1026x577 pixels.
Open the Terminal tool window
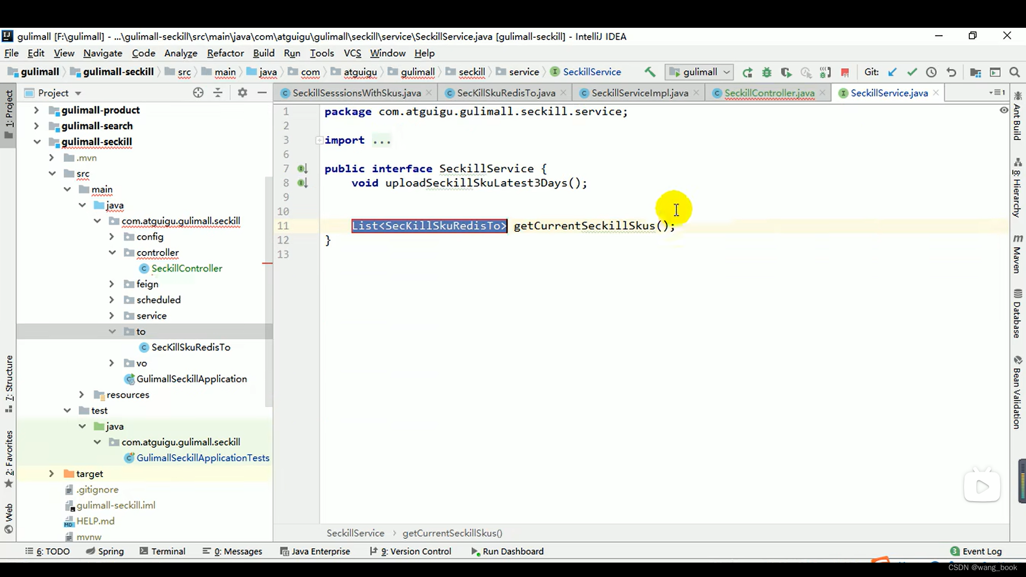(x=162, y=551)
